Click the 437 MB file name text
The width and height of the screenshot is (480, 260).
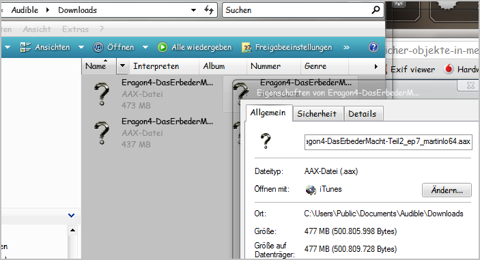pos(167,121)
